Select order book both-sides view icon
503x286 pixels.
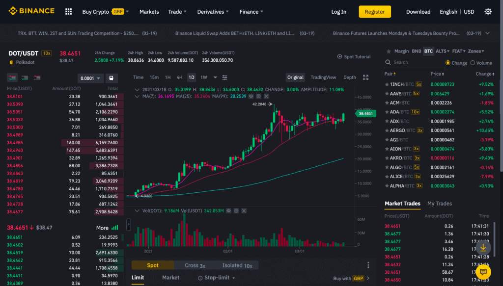[12, 78]
